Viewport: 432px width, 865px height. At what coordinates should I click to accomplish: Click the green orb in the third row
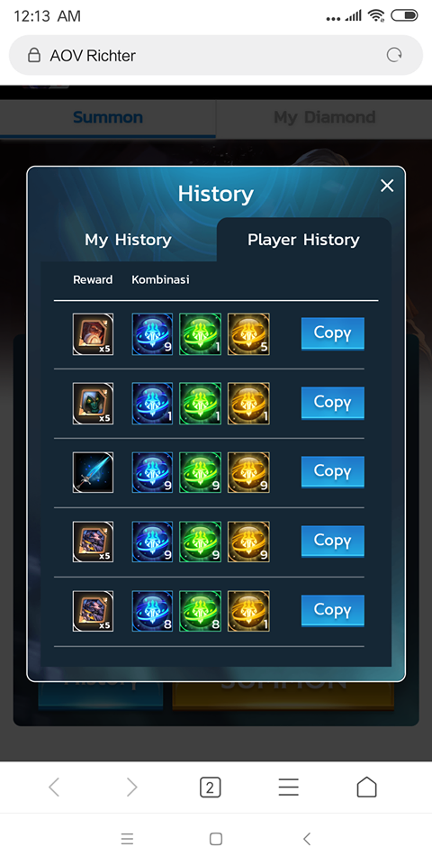click(x=200, y=472)
